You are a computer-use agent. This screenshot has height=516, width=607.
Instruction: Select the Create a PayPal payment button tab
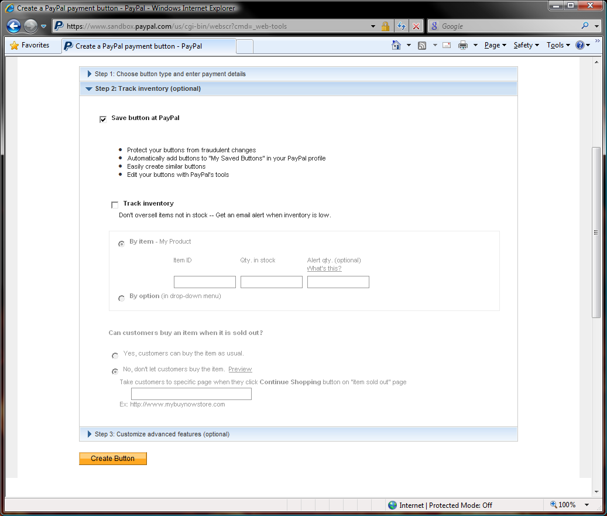[149, 46]
